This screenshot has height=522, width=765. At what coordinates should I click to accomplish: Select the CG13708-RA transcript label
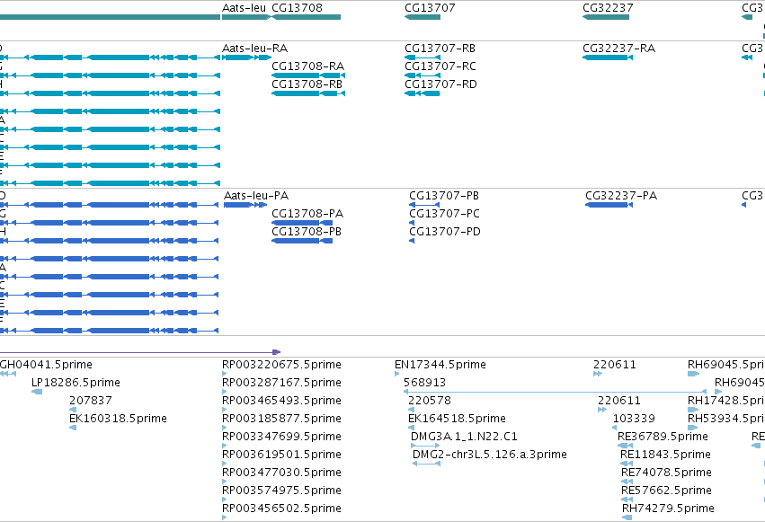point(307,66)
